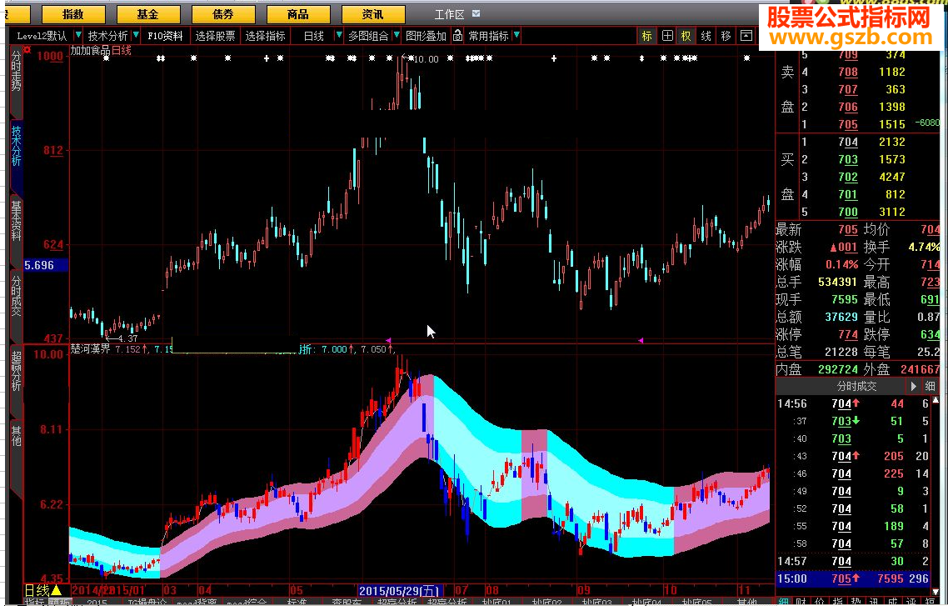Click the 内盘 value 292724
Viewport: 948px width, 606px height.
pyautogui.click(x=837, y=369)
